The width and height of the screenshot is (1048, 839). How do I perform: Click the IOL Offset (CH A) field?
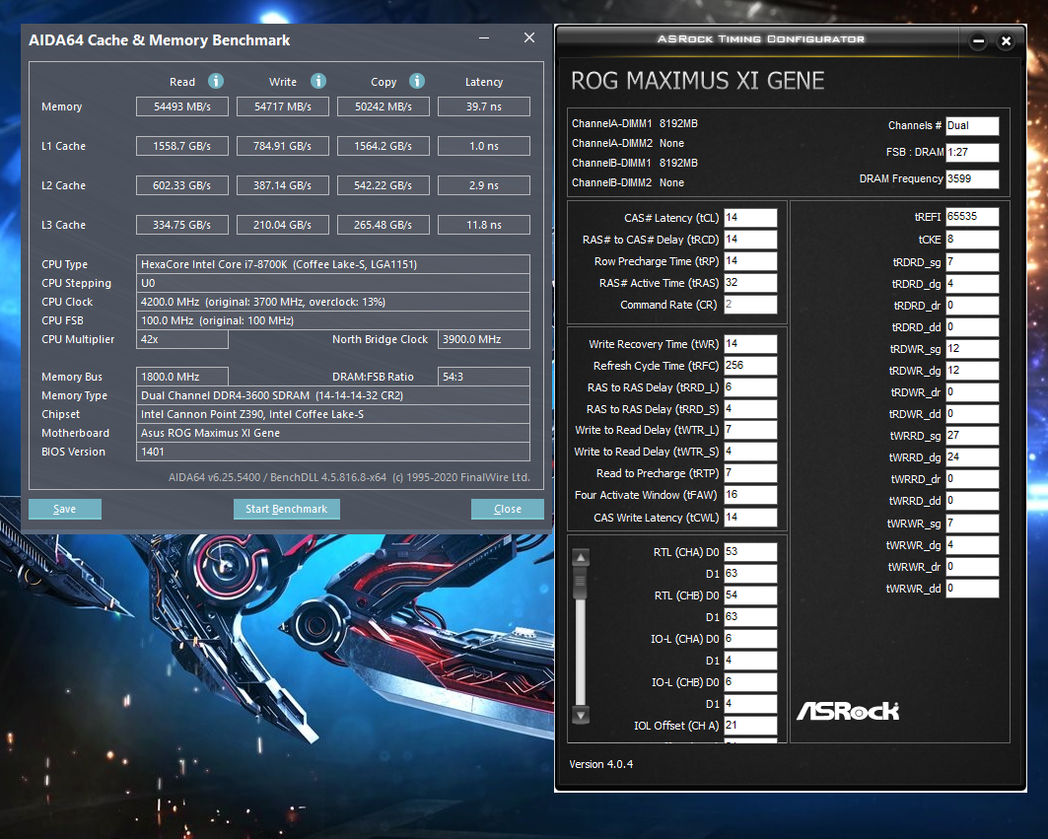(x=750, y=726)
